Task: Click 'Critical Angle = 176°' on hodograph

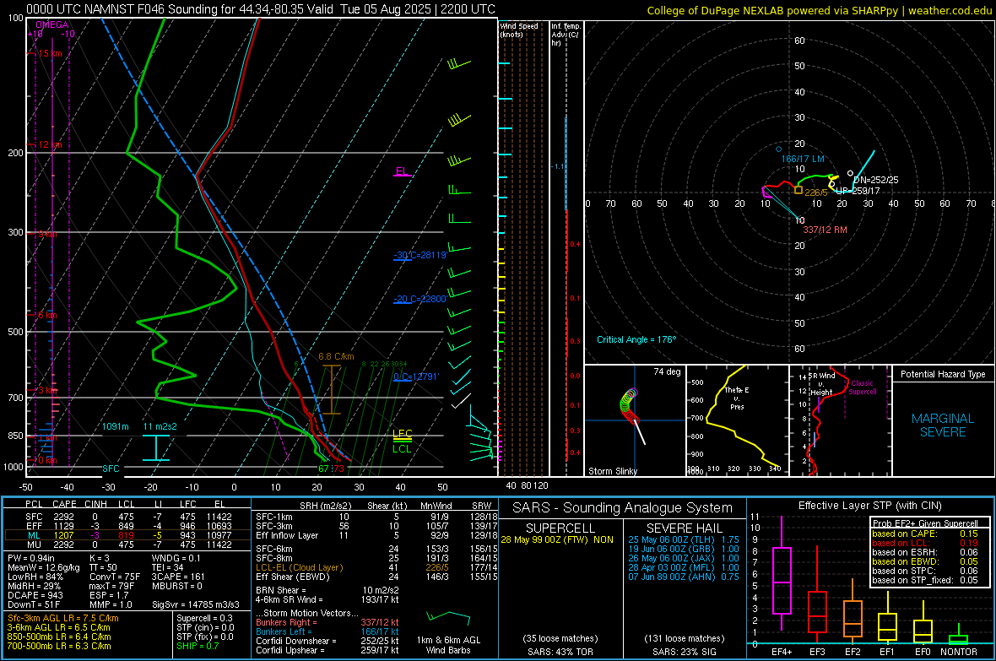Action: [636, 339]
